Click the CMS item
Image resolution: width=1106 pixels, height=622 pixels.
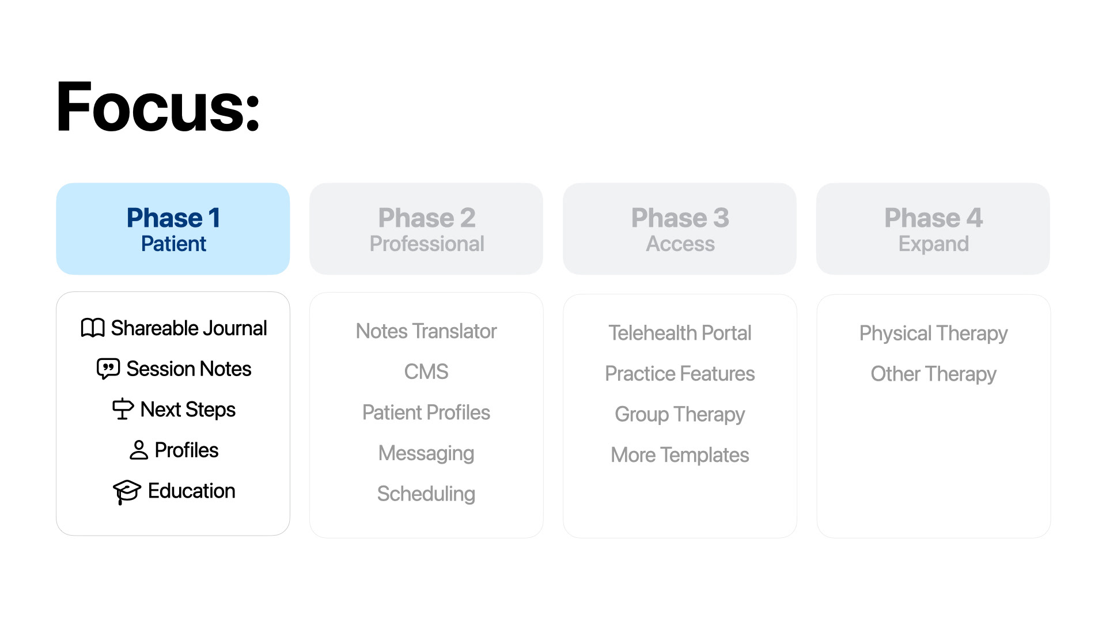426,372
